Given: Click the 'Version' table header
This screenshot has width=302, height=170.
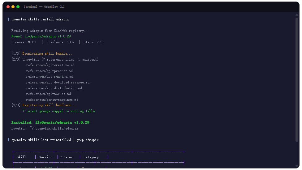Looking at the screenshot, I should tap(46, 157).
